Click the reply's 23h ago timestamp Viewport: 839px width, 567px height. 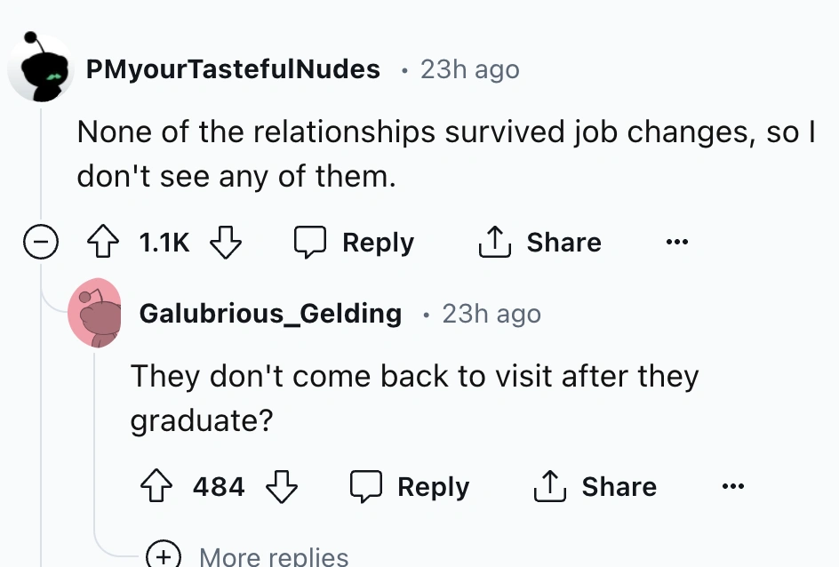tap(491, 314)
